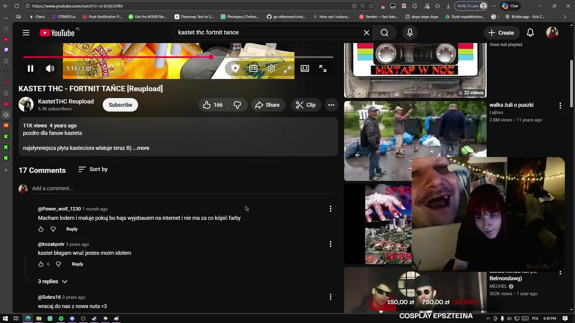Toggle closed captions CC button
575x323 pixels.
pyautogui.click(x=253, y=69)
